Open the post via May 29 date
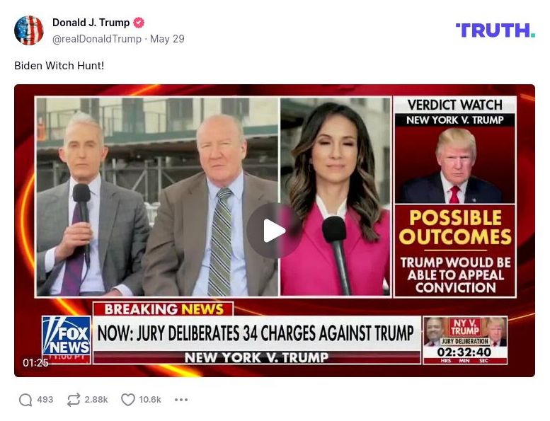550x421 pixels. (167, 39)
